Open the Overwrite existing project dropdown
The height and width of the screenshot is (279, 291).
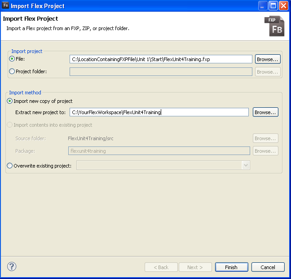245,165
